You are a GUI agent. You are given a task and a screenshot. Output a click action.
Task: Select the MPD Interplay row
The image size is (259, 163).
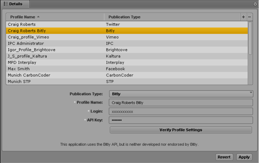(127, 62)
